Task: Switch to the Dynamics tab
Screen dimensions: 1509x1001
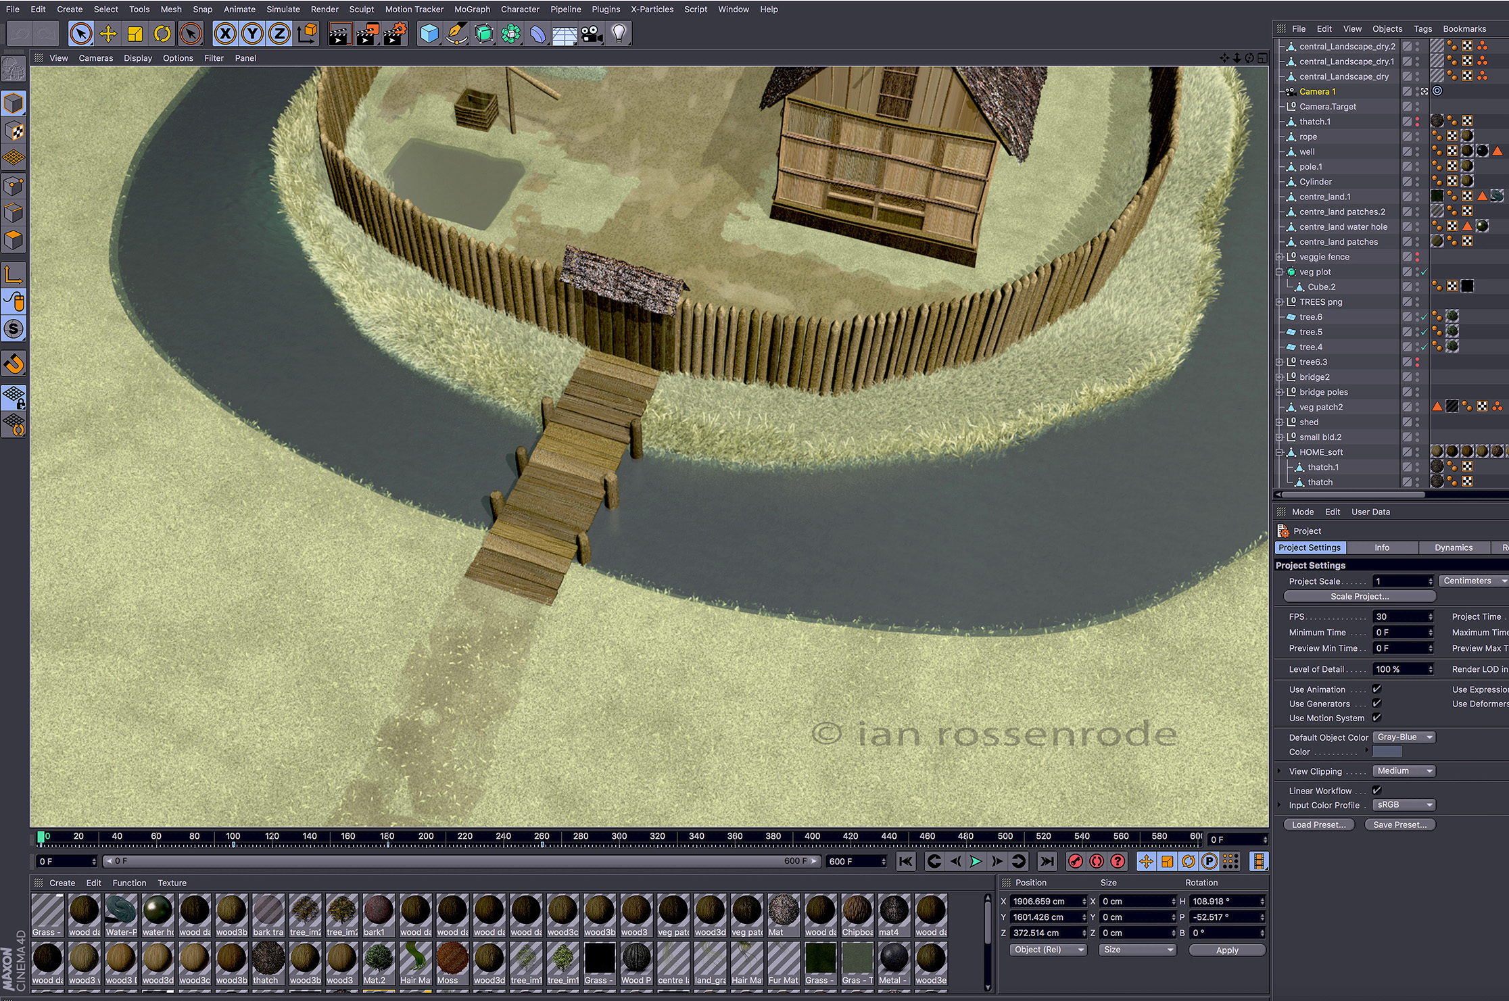Action: point(1453,547)
